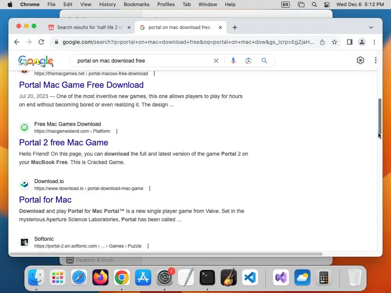The width and height of the screenshot is (391, 293).
Task: Visit the Download.io site name
Action: (x=49, y=181)
